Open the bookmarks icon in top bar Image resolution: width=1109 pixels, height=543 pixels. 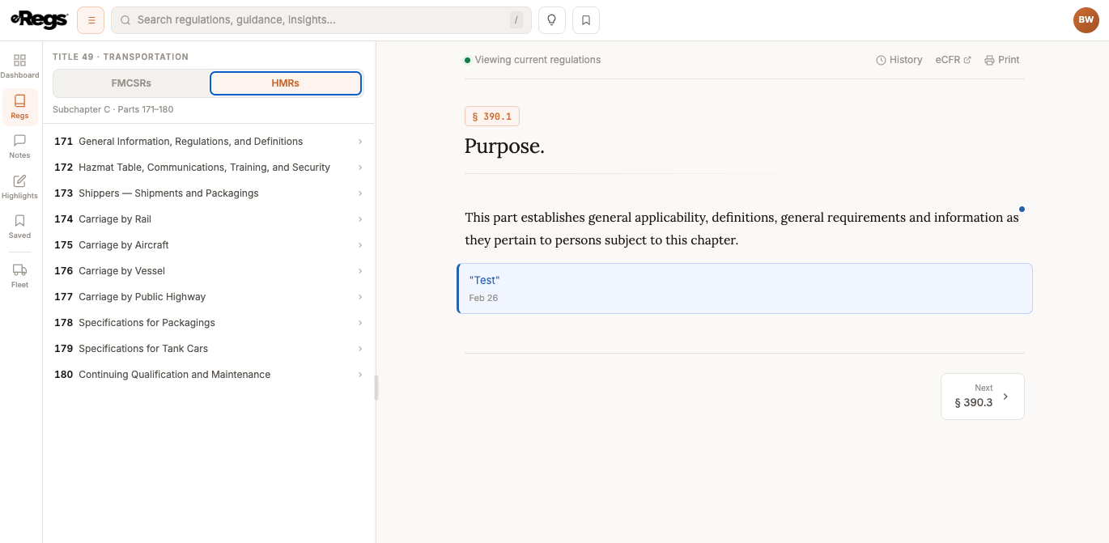point(586,20)
